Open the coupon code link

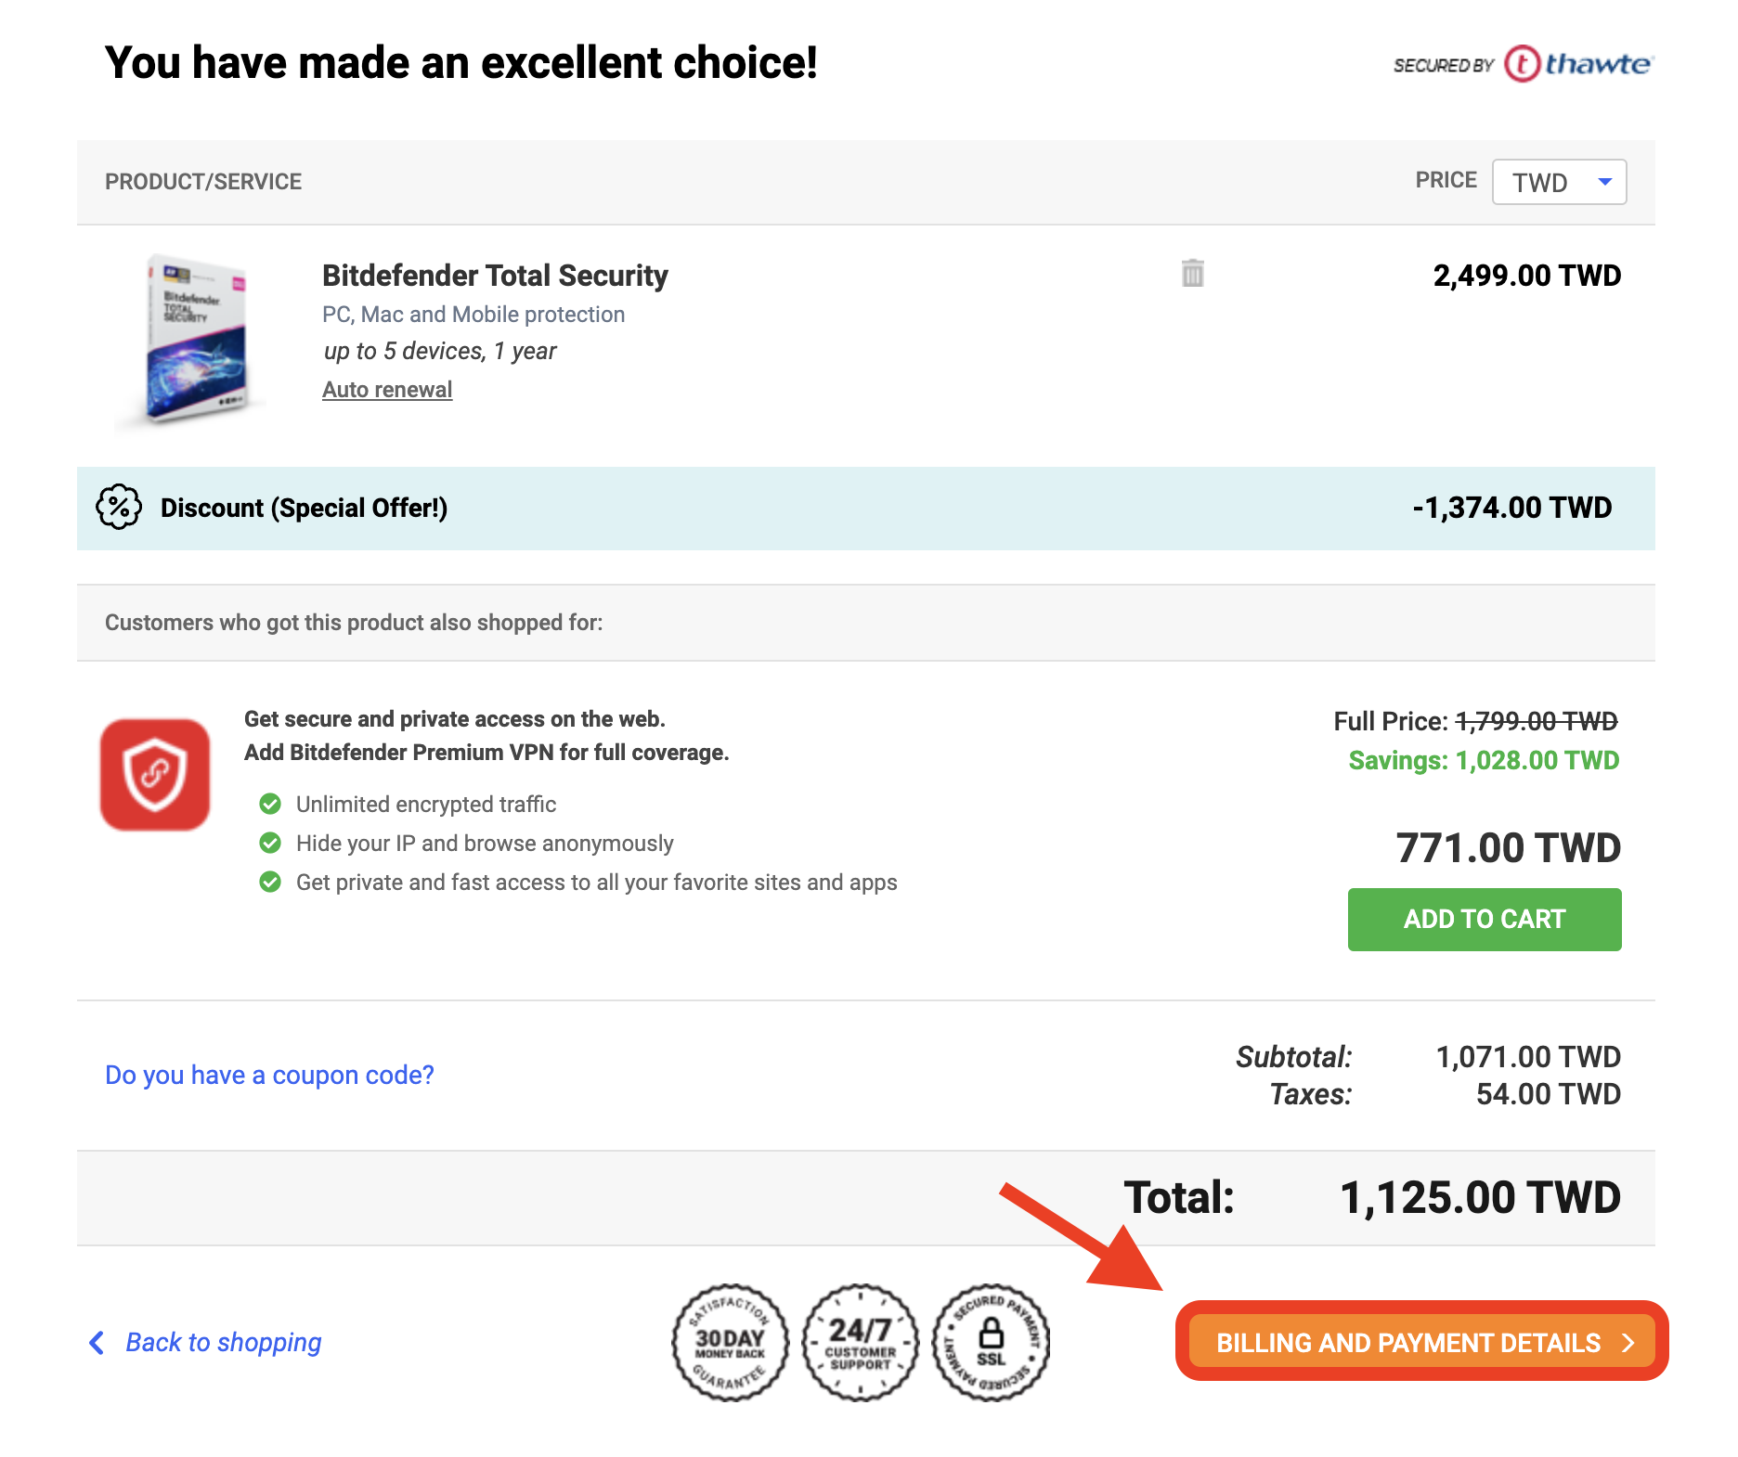tap(269, 1075)
